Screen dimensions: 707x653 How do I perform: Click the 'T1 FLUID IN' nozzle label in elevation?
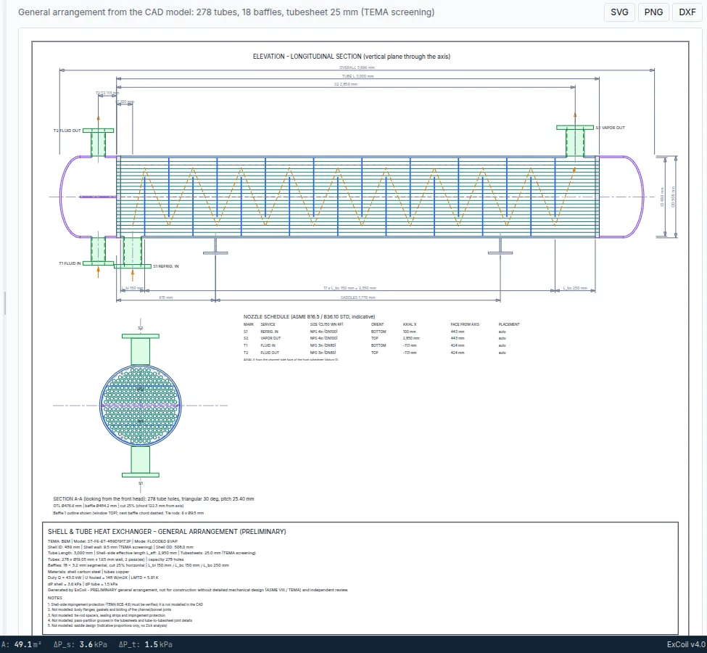click(70, 263)
